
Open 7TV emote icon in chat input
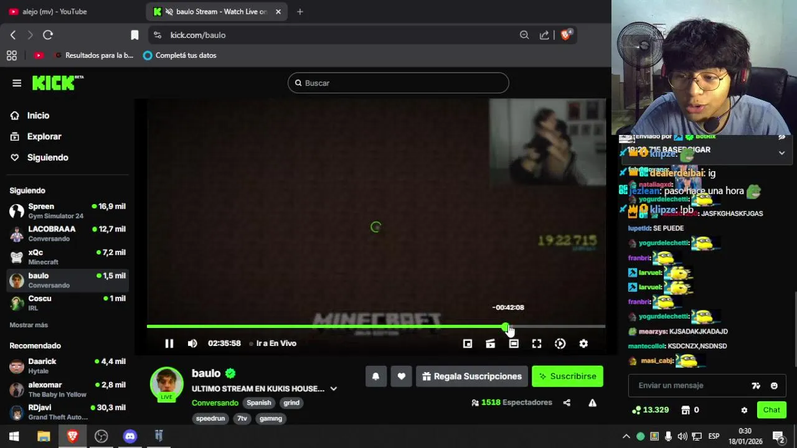tap(756, 386)
